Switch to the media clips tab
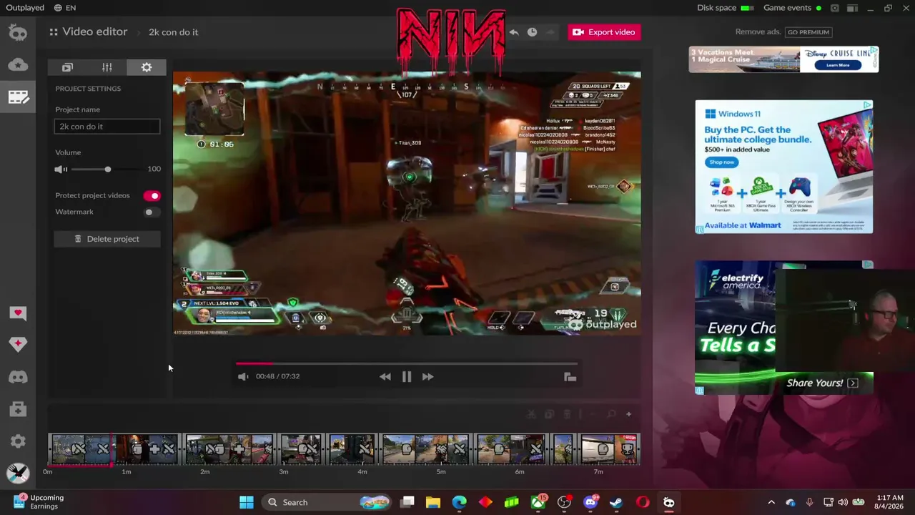Viewport: 915px width, 515px height. [67, 67]
